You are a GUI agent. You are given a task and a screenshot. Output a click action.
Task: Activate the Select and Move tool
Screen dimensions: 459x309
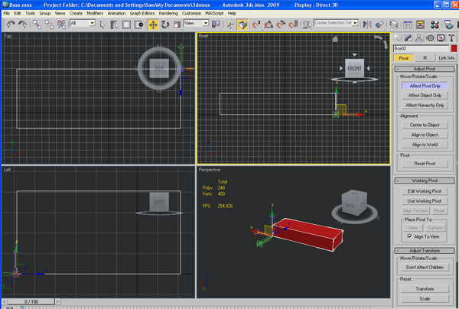(153, 24)
